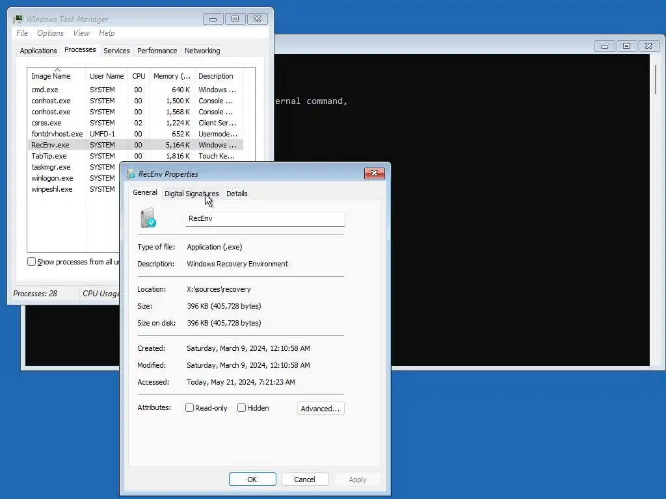Click the Created date value
This screenshot has height=499, width=666.
pos(248,348)
